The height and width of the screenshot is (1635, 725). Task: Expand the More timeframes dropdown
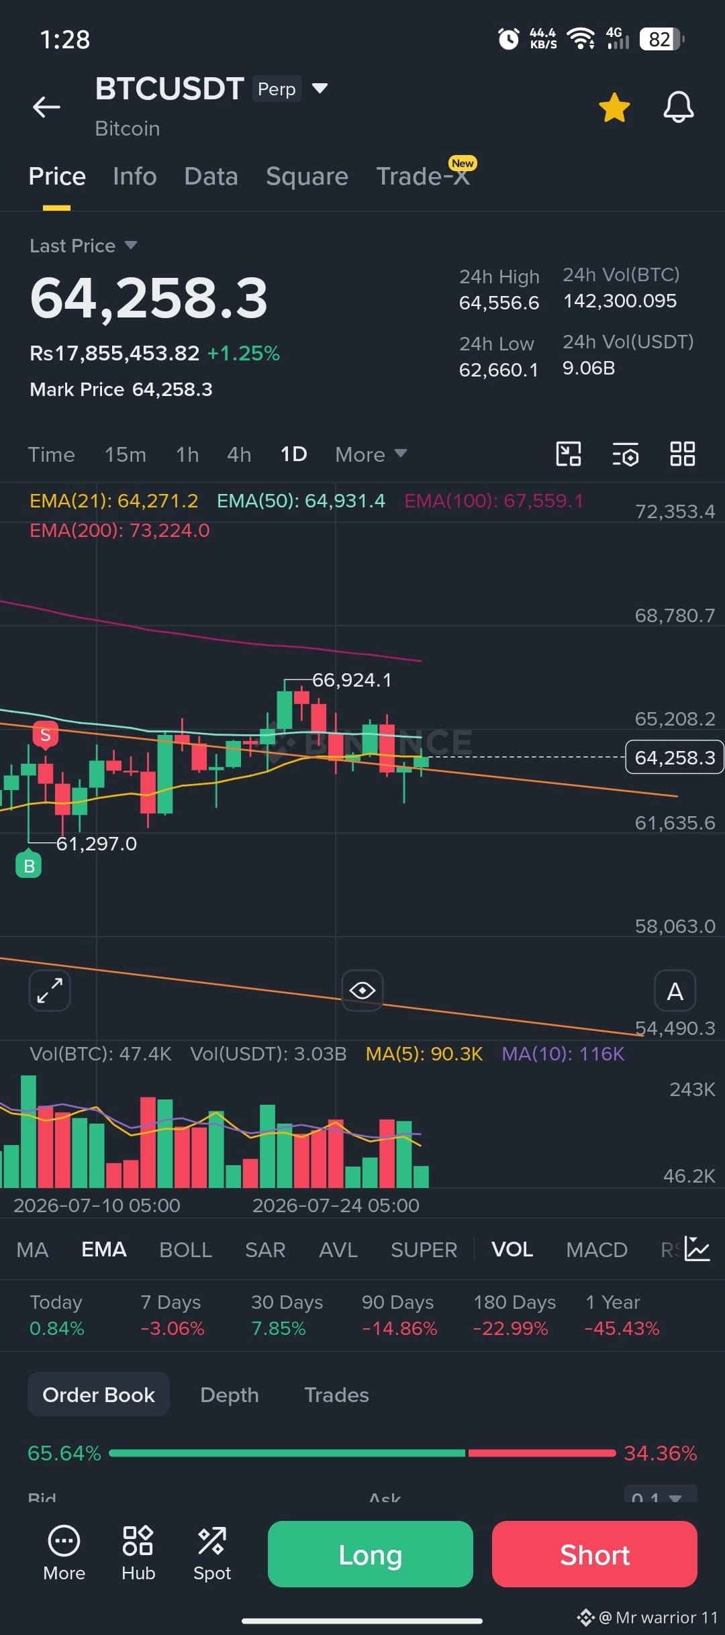point(371,454)
